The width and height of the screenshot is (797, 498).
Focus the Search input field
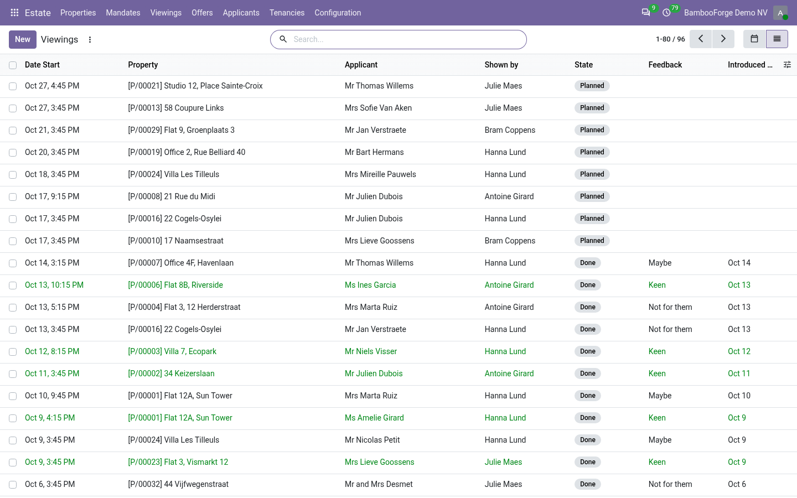[407, 39]
